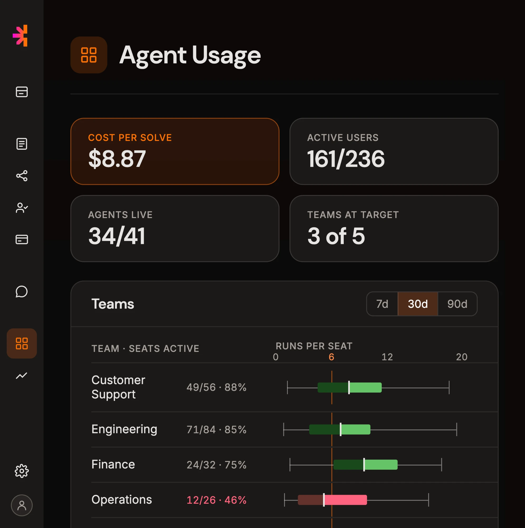Select the active dashboard grid icon in sidebar
The width and height of the screenshot is (525, 528).
[22, 343]
